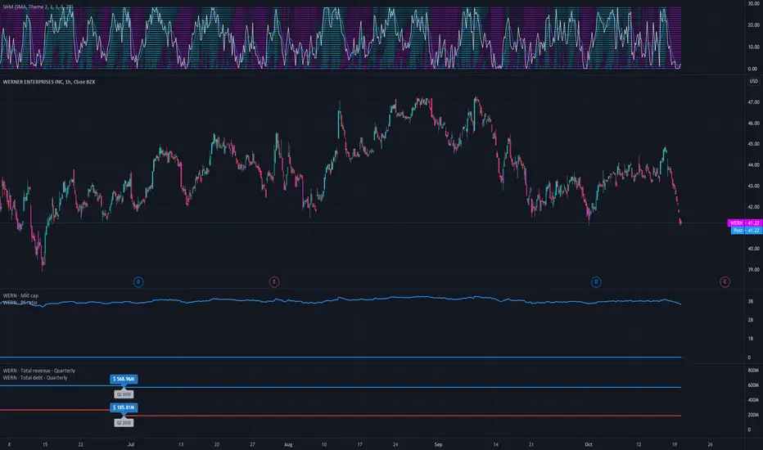Select the $568.96M total revenue label
The width and height of the screenshot is (763, 450).
(x=124, y=379)
